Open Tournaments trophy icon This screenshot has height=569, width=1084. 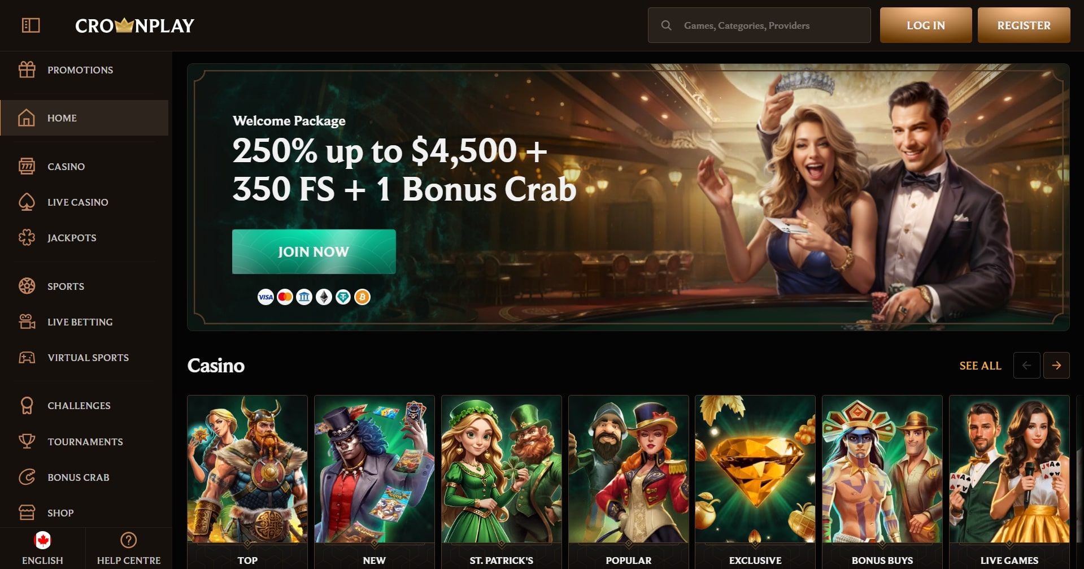pos(27,441)
